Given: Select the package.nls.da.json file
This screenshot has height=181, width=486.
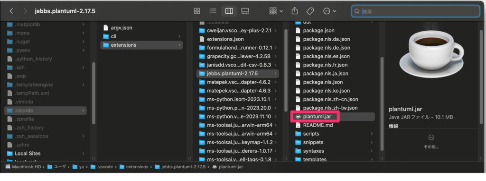Looking at the screenshot, I should coord(334,39).
